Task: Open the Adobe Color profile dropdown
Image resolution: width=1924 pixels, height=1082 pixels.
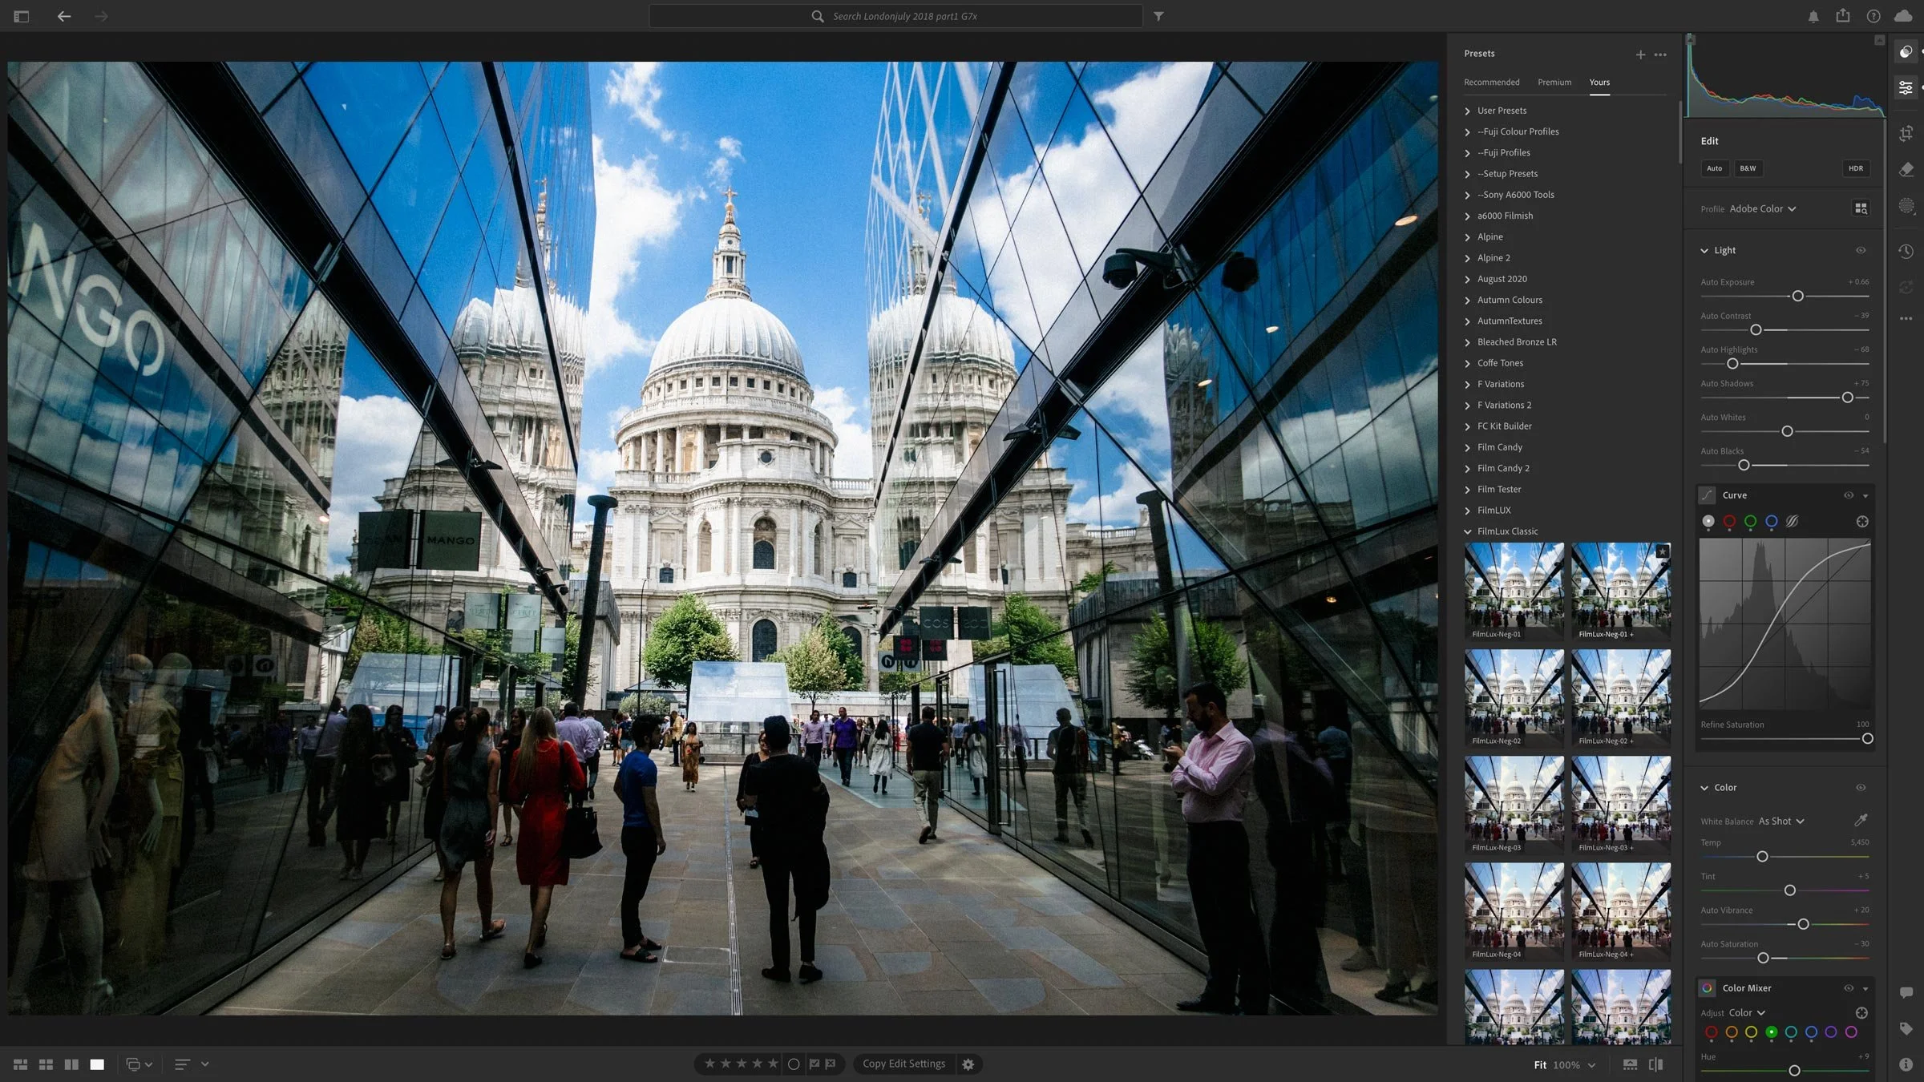Action: click(1762, 208)
